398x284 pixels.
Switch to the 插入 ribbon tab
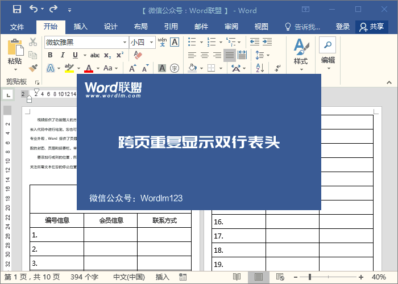click(81, 26)
